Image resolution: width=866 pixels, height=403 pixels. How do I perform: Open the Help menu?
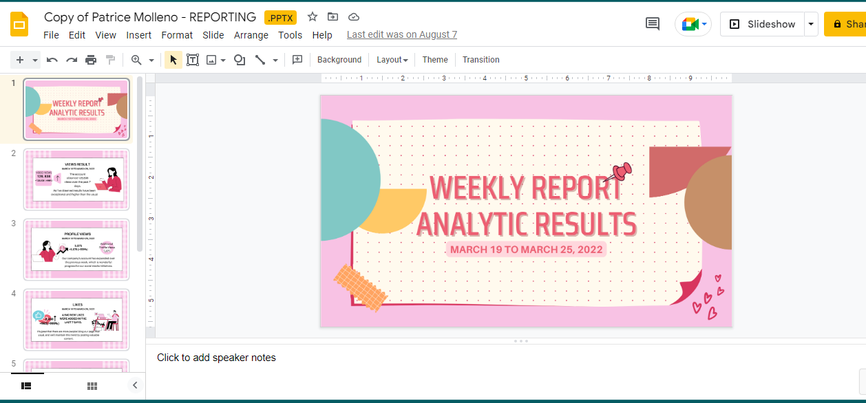[322, 35]
